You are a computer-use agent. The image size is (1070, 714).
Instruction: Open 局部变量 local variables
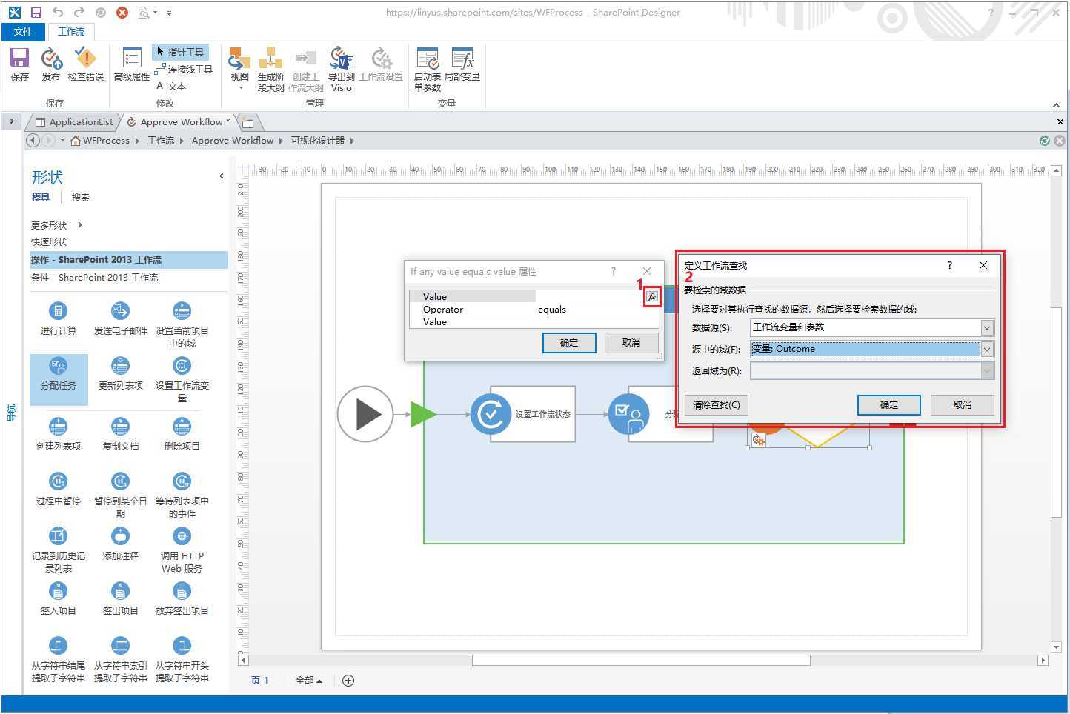click(462, 64)
